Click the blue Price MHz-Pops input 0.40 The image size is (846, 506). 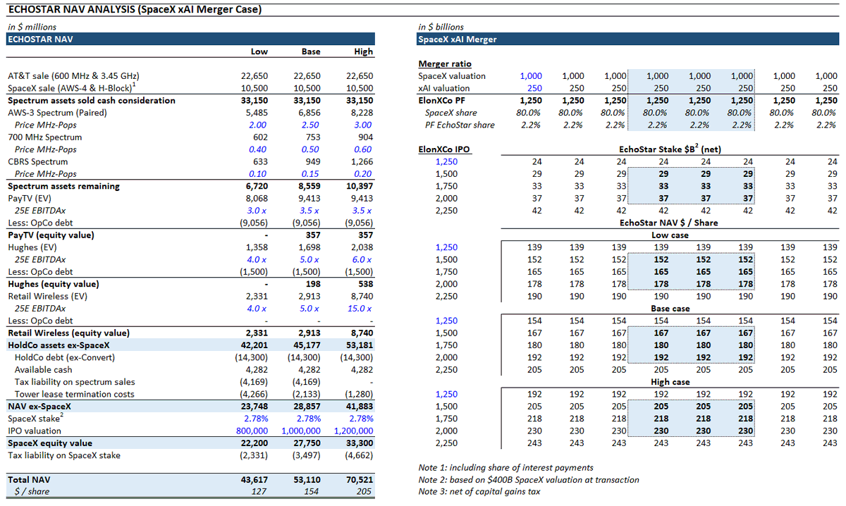[x=258, y=149]
